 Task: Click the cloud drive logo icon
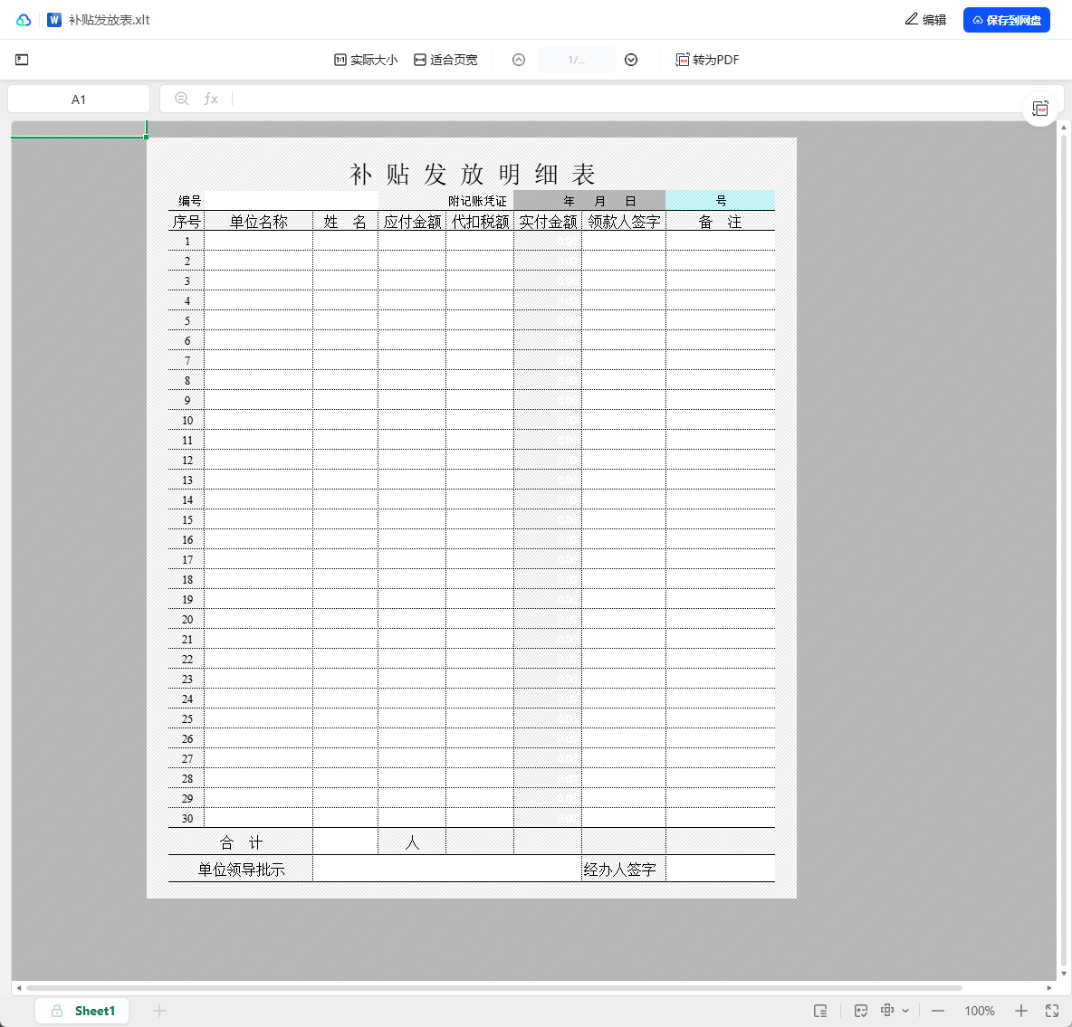click(x=24, y=20)
